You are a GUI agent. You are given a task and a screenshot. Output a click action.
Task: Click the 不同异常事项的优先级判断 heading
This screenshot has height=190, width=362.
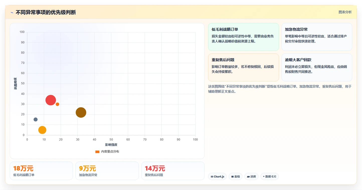tap(46, 12)
